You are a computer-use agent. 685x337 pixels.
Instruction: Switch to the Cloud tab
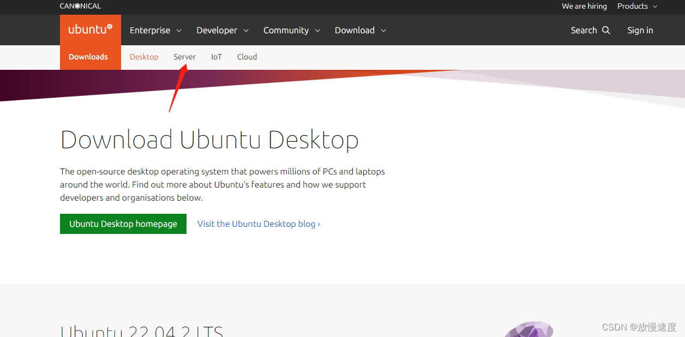[247, 57]
